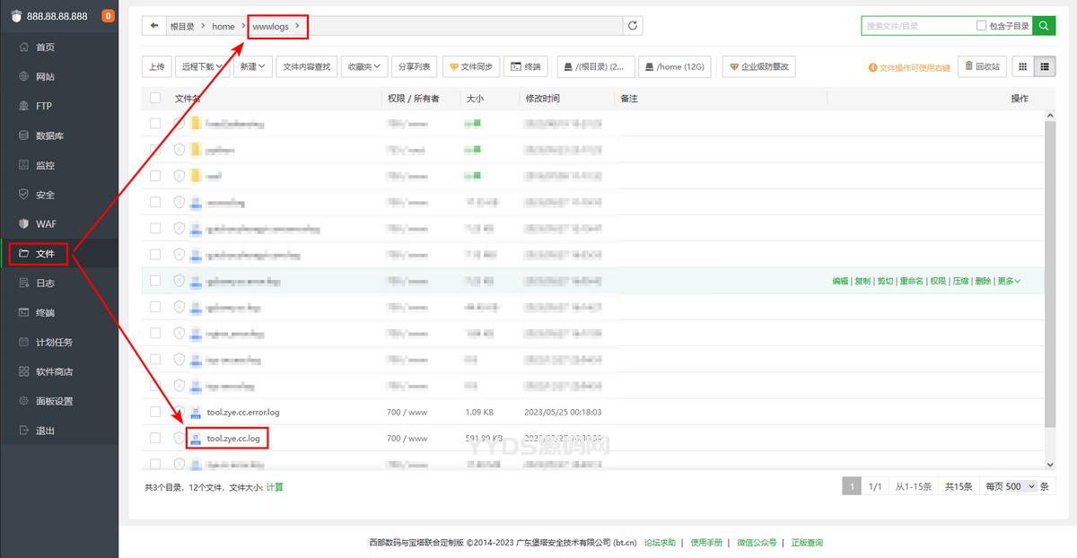Go to 计划任务 in sidebar
This screenshot has width=1077, height=558.
point(54,342)
